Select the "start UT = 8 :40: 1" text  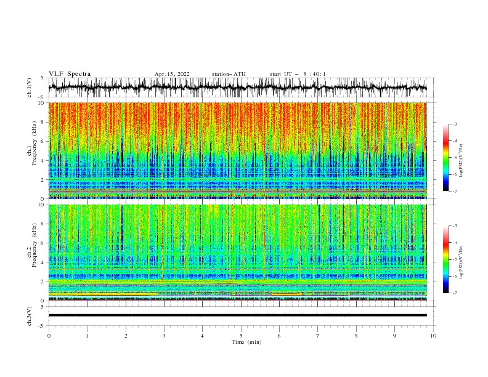tap(298, 74)
